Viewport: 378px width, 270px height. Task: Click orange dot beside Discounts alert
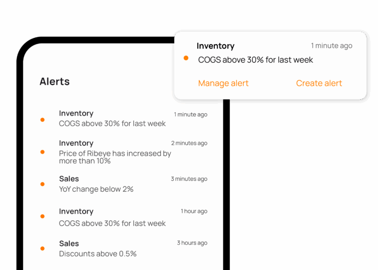[x=43, y=248]
